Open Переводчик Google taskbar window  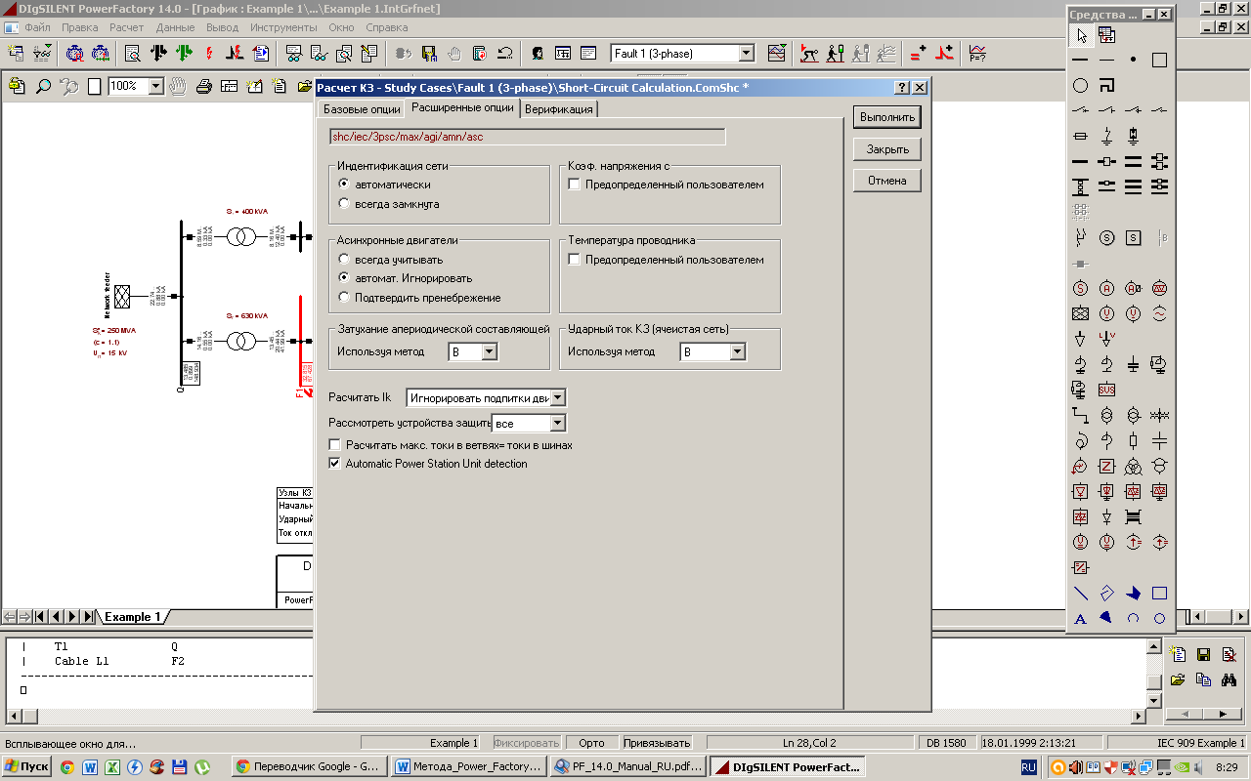(x=310, y=767)
